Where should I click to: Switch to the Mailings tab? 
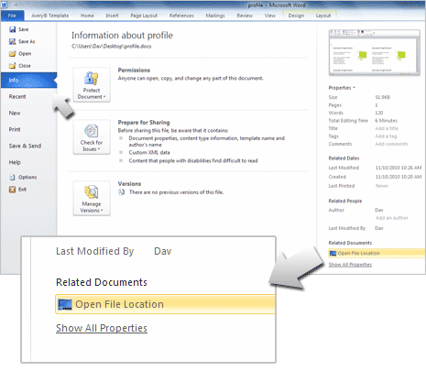215,16
